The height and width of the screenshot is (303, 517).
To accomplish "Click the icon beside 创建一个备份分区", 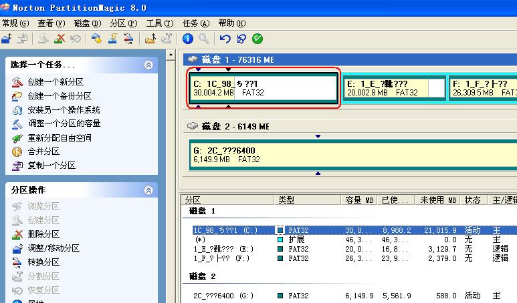I will tap(17, 95).
